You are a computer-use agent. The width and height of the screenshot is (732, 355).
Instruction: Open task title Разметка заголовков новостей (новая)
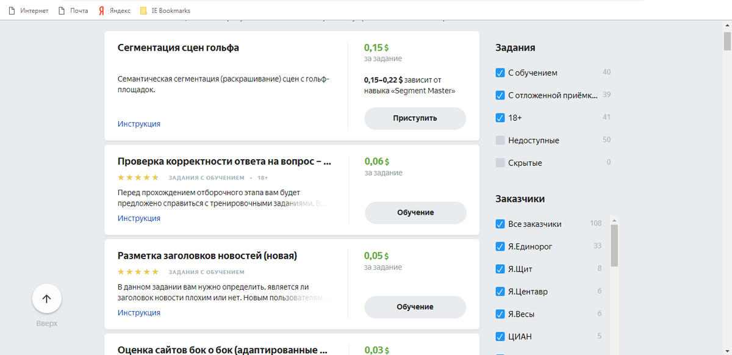click(207, 256)
